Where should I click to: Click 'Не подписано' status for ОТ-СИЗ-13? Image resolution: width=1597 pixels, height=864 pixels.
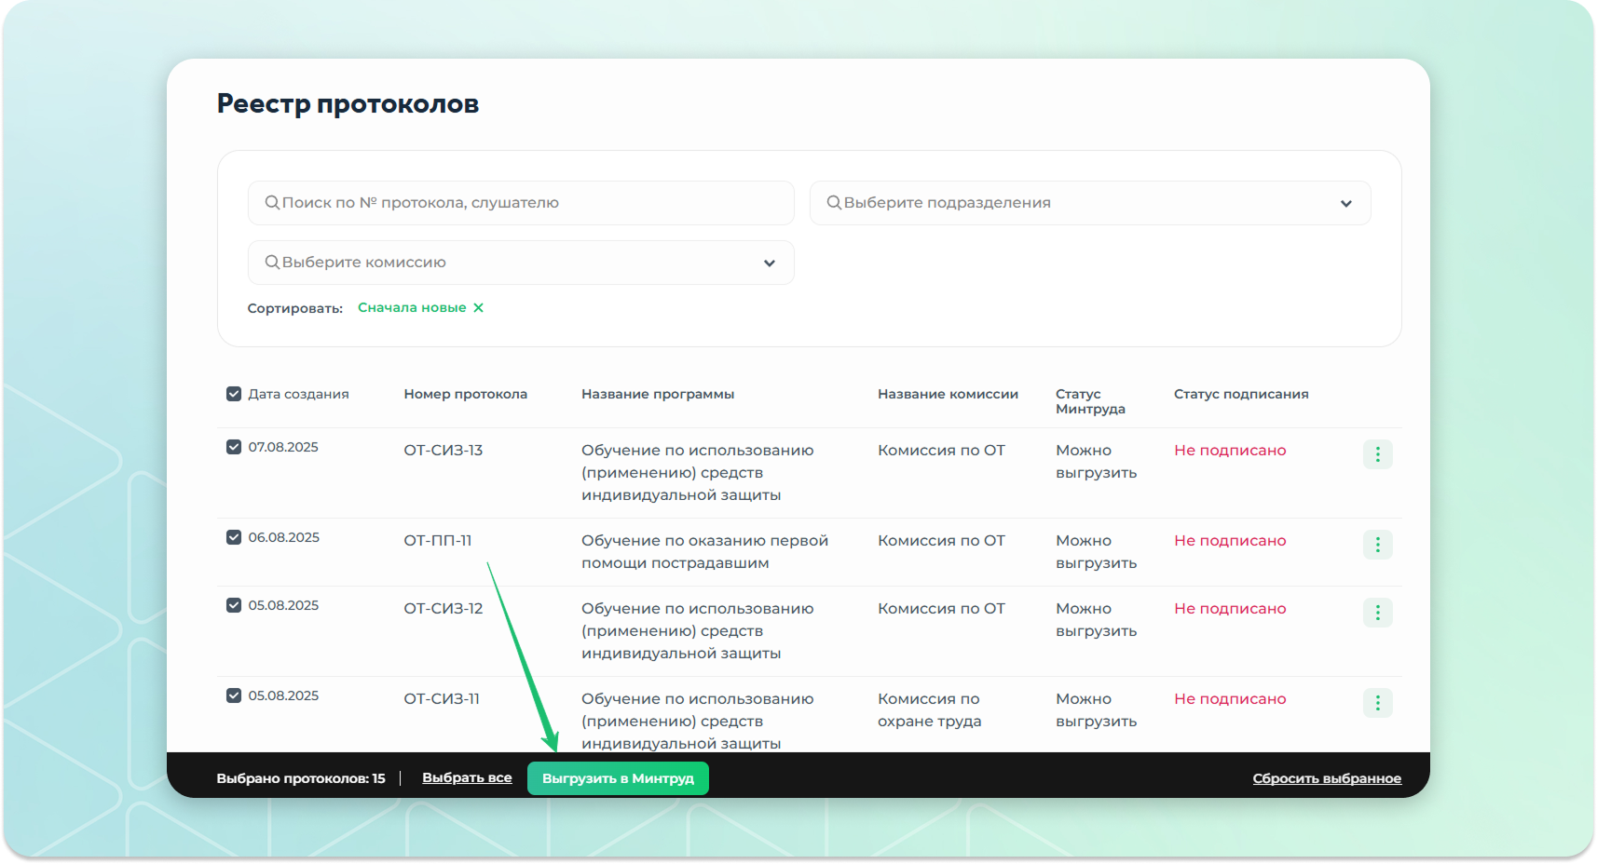(1229, 451)
